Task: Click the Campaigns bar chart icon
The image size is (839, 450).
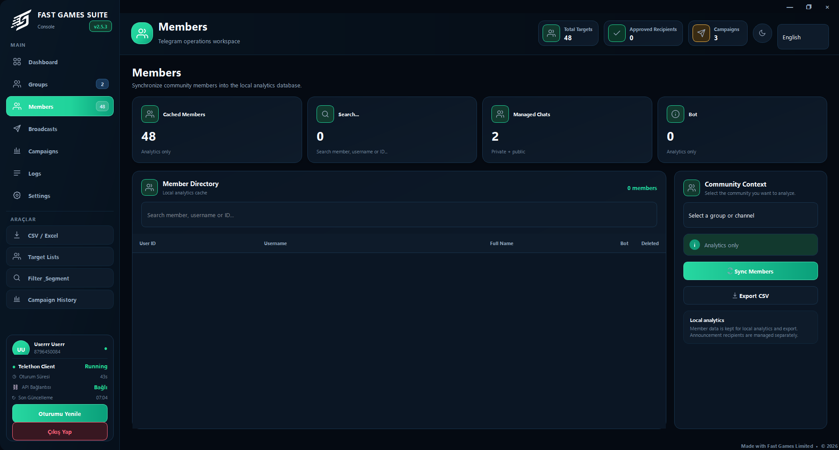Action: click(x=17, y=151)
